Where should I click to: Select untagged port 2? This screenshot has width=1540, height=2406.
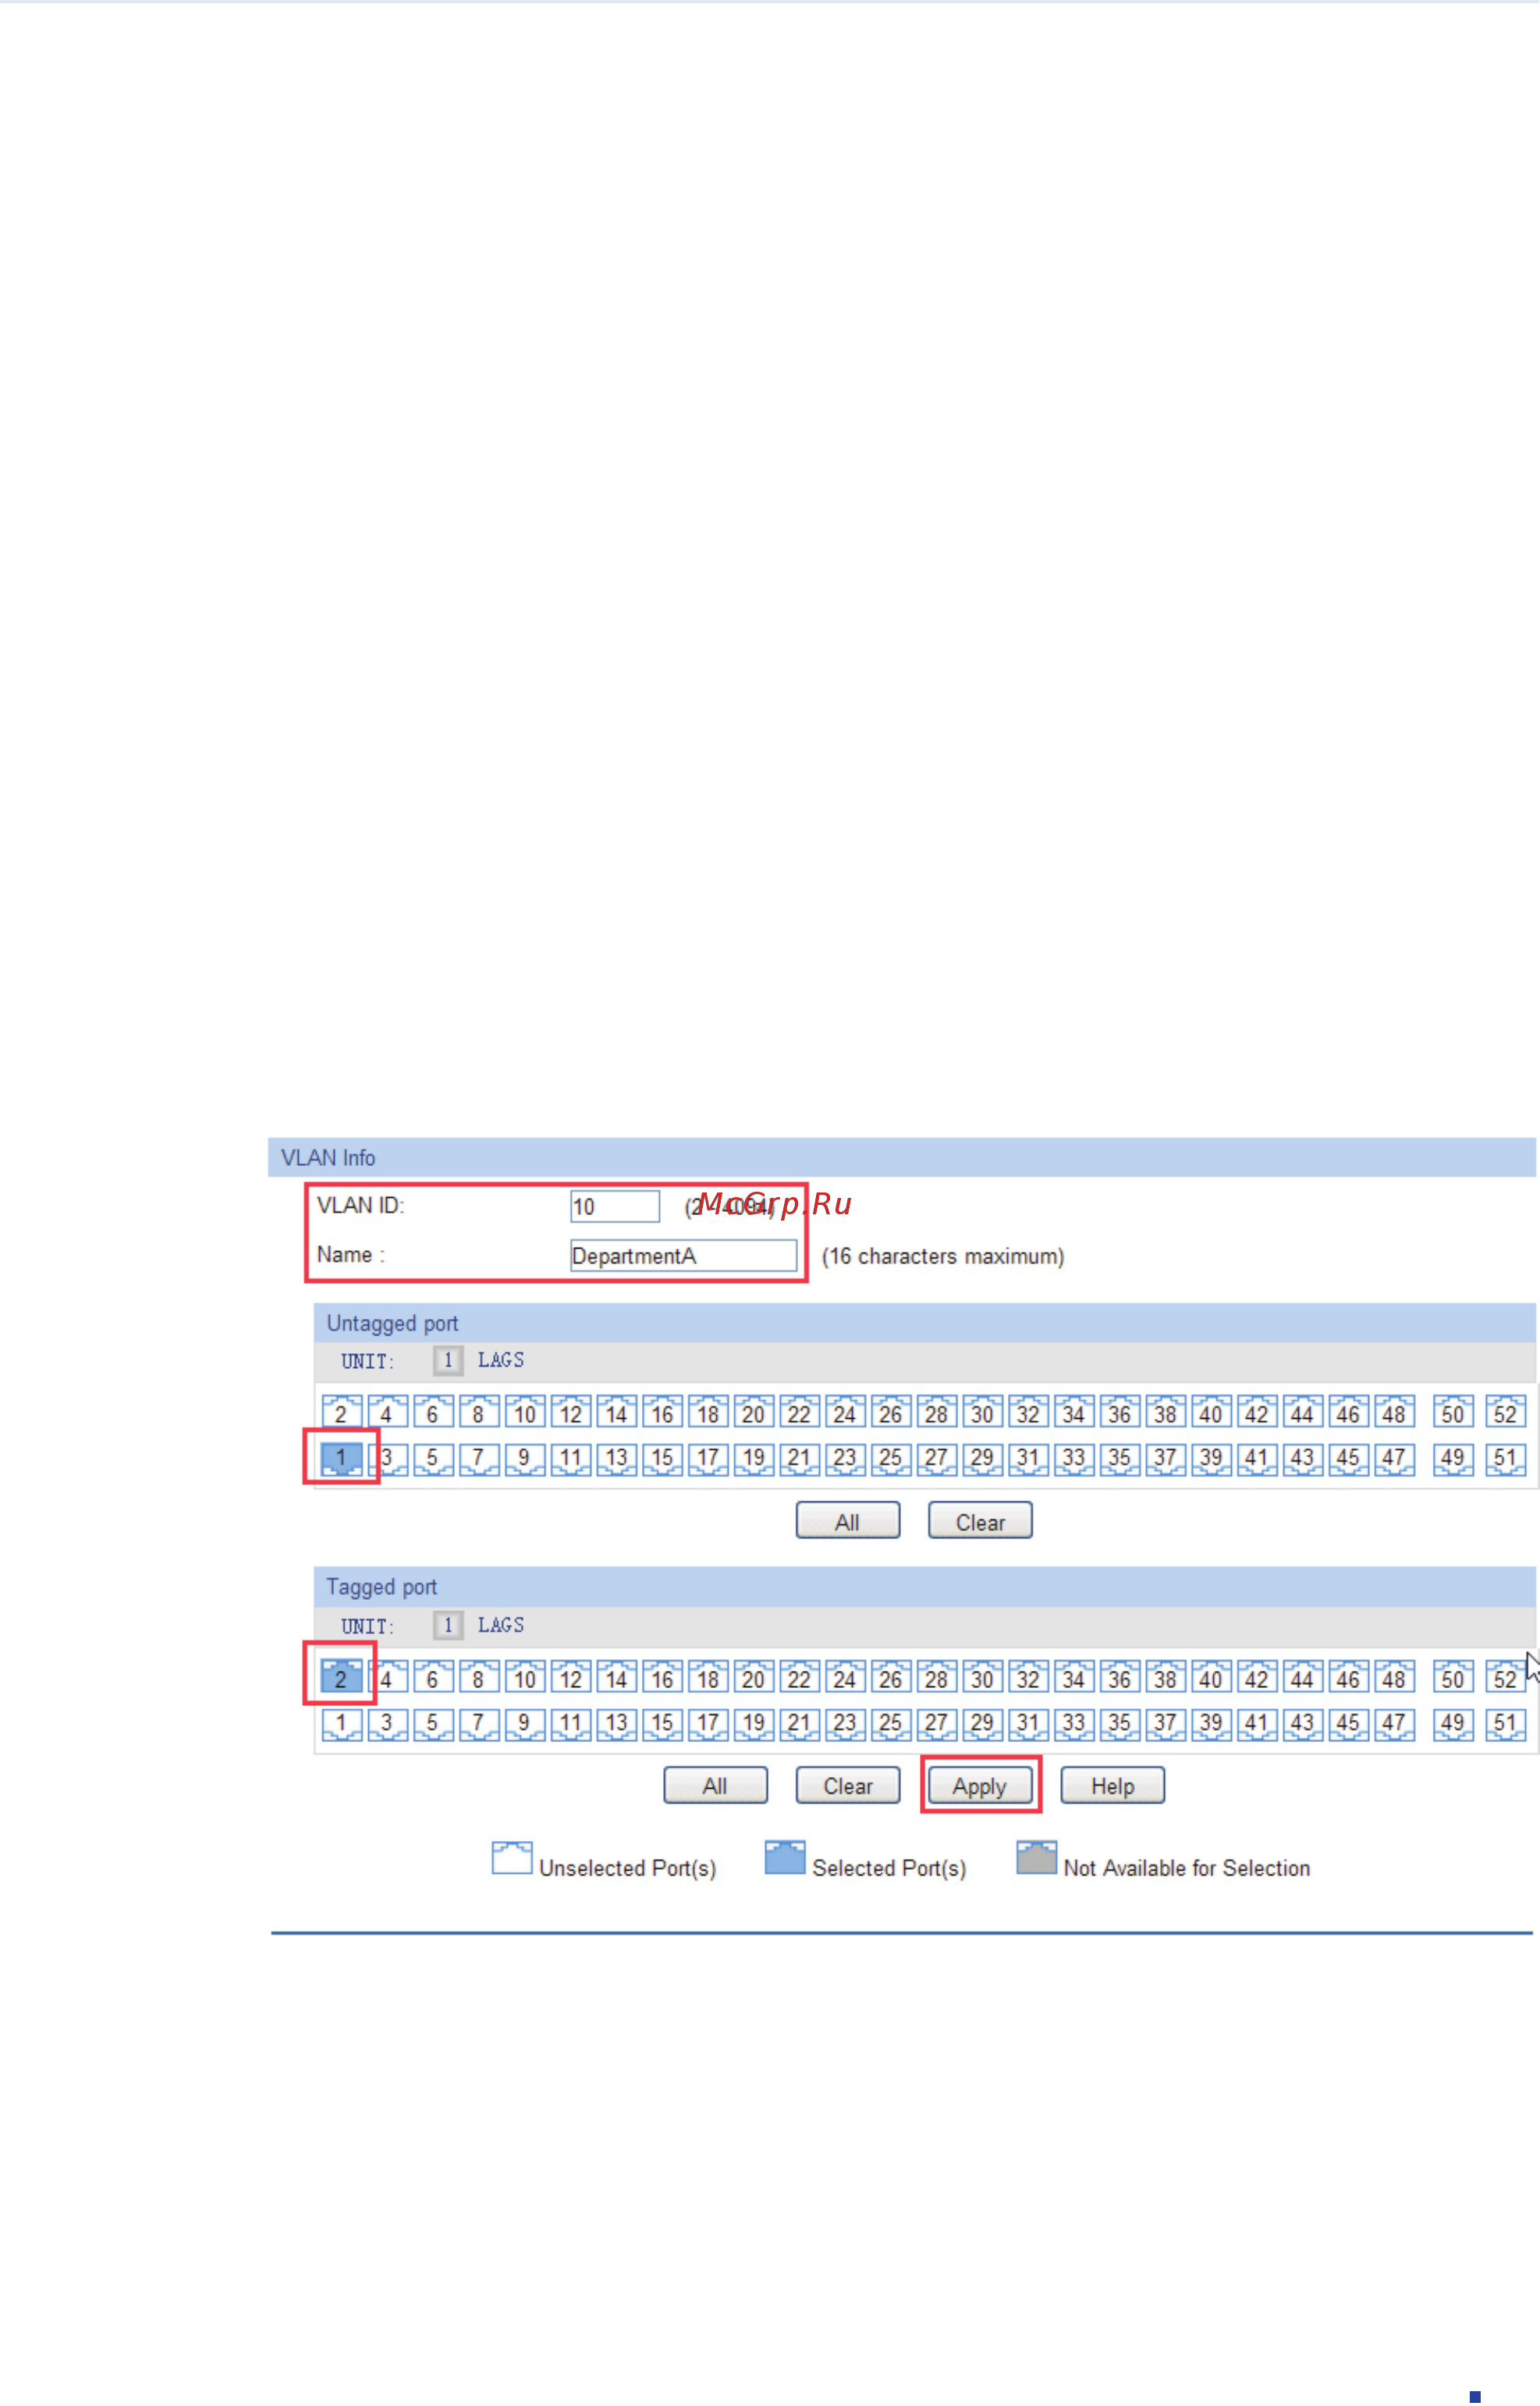[x=341, y=1413]
